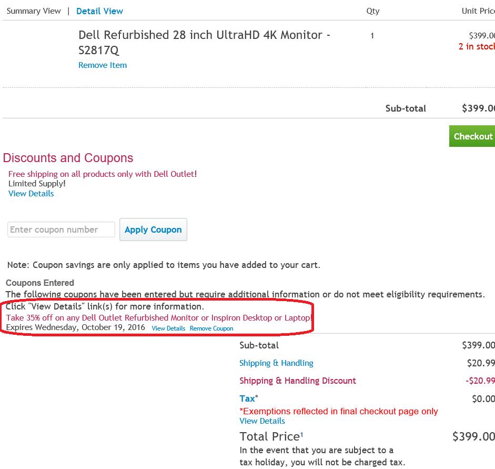View Details of the 35% off coupon
The height and width of the screenshot is (469, 495).
(168, 328)
